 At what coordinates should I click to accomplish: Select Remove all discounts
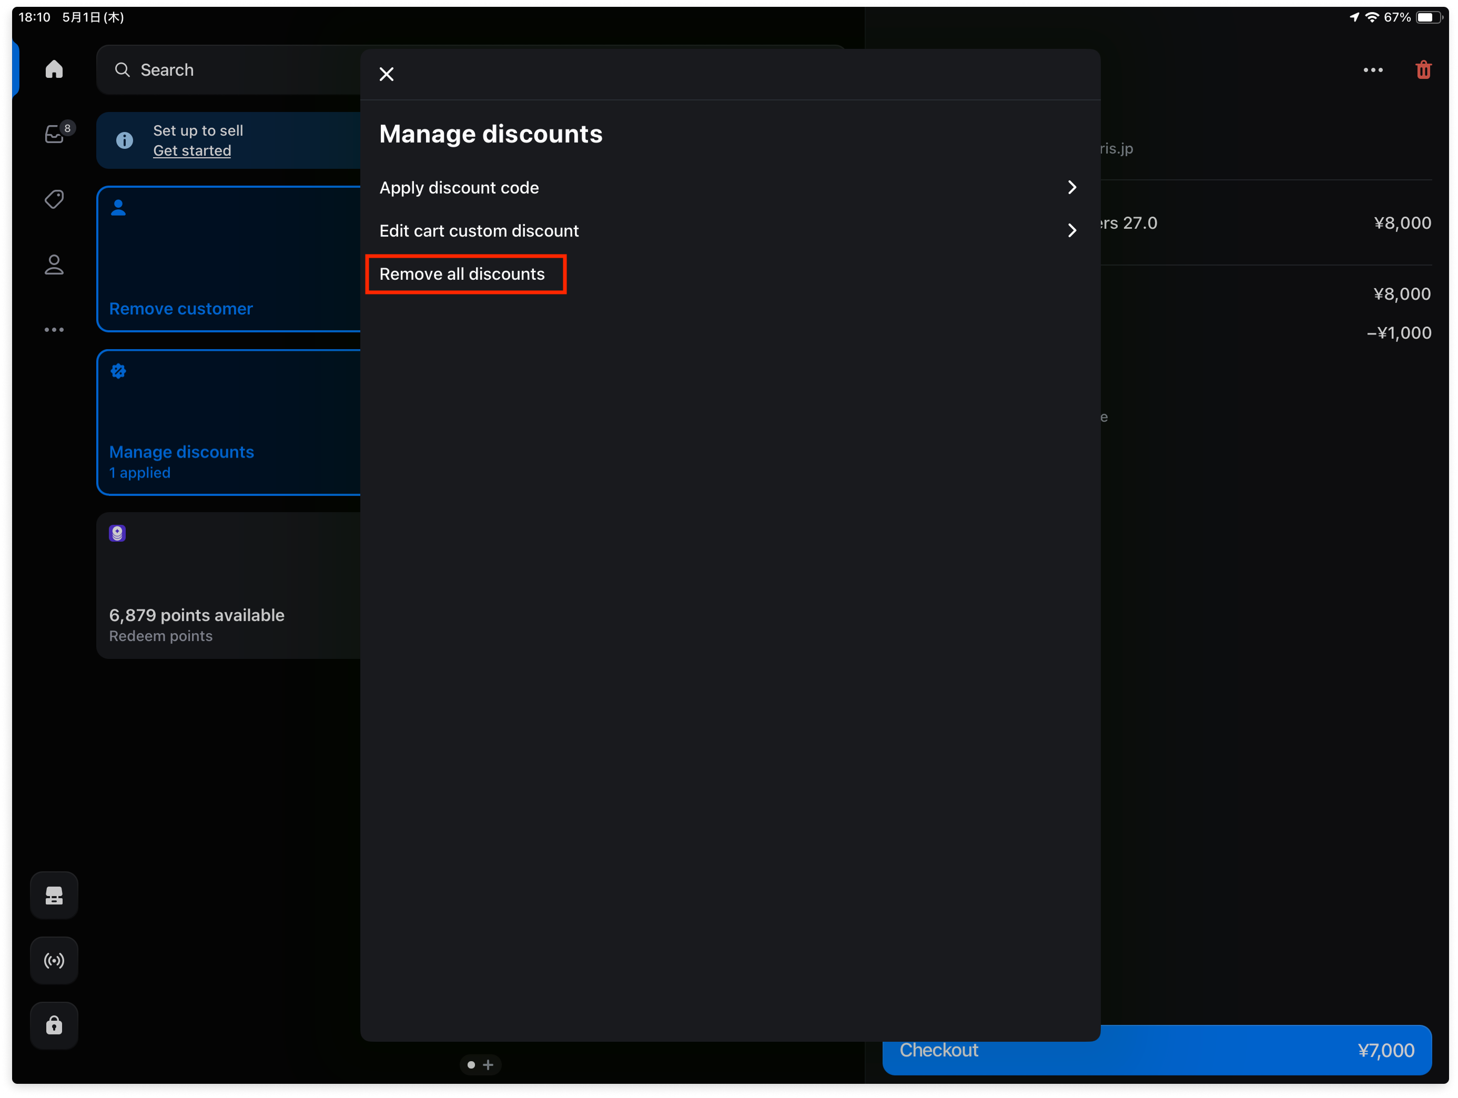462,274
